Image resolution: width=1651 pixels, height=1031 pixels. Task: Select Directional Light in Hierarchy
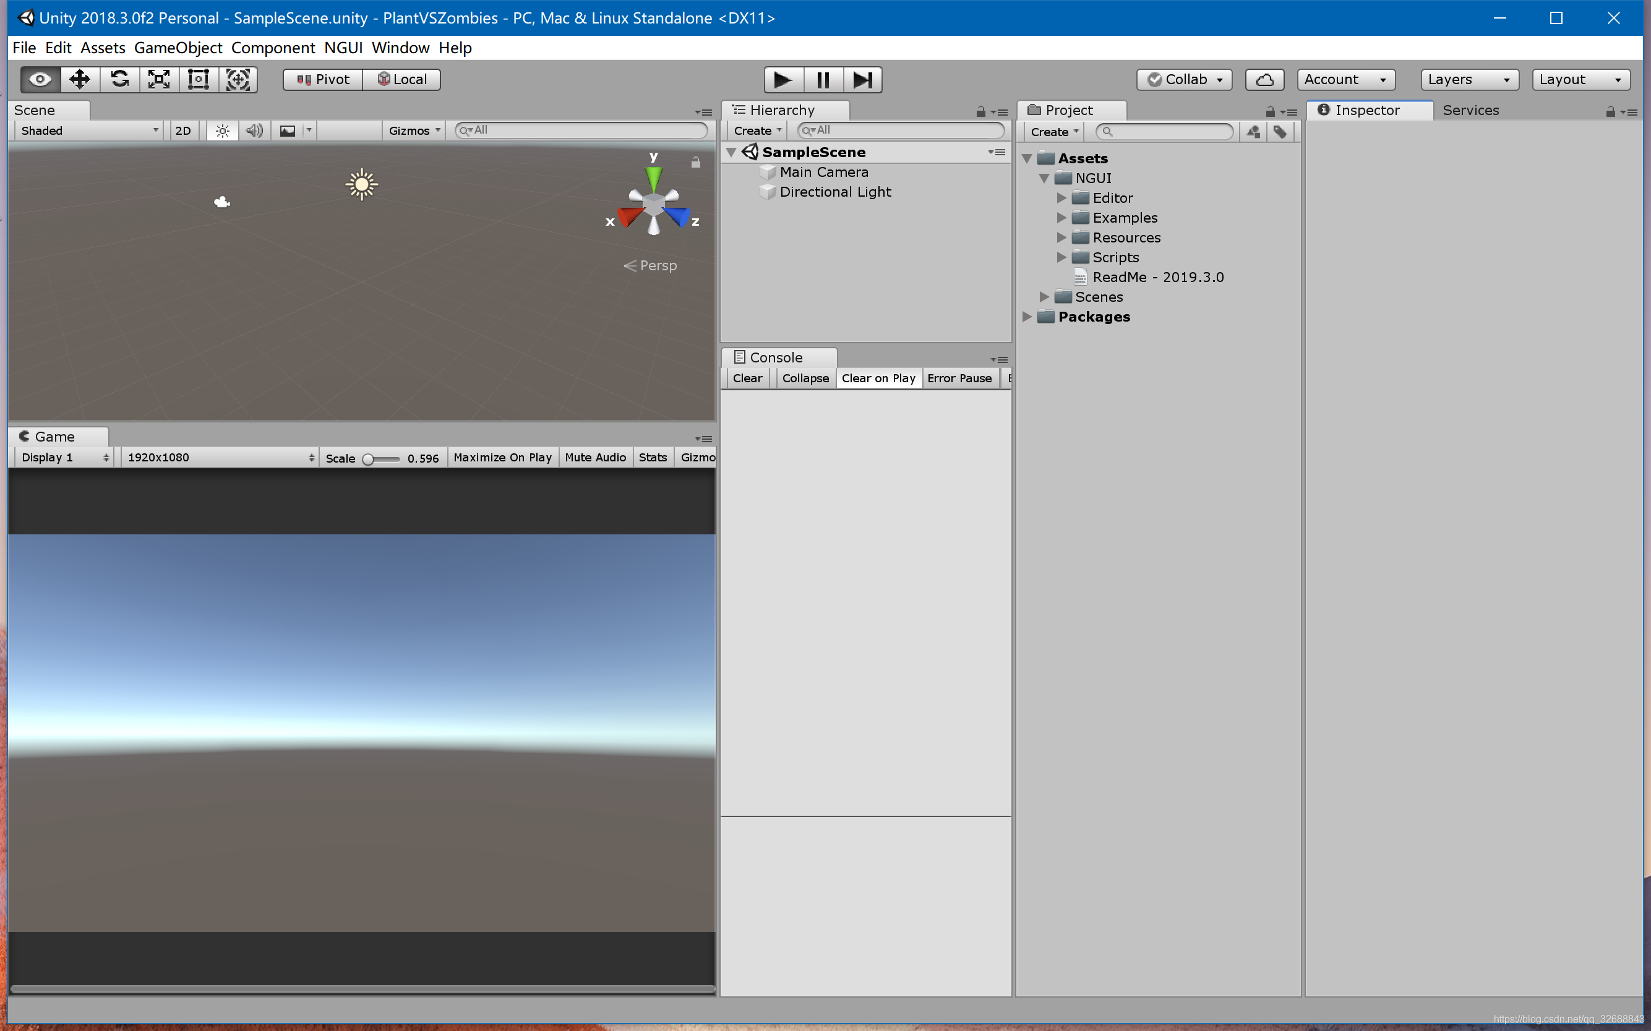coord(834,192)
